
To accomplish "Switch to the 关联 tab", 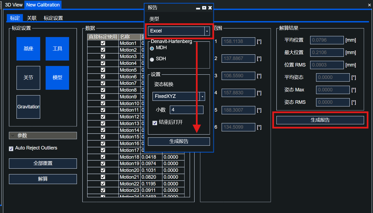I will point(32,18).
